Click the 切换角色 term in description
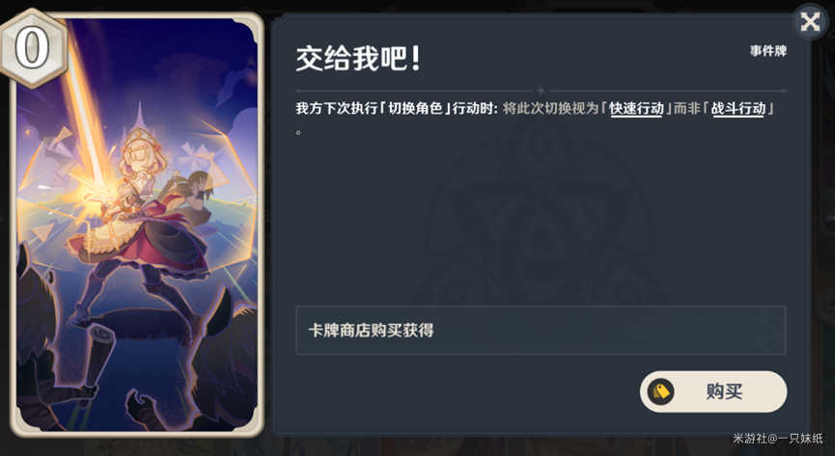 click(415, 109)
